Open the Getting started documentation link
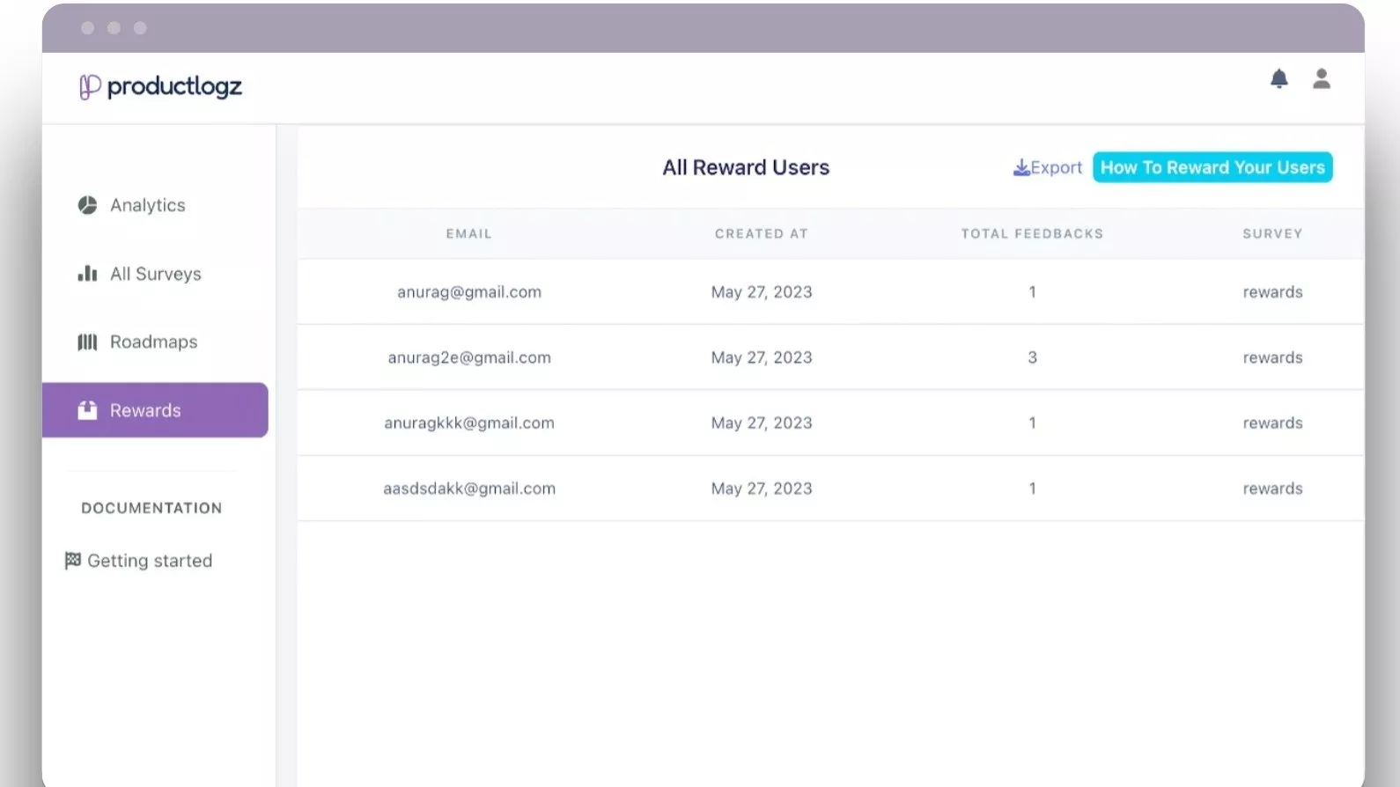Viewport: 1400px width, 787px height. tap(150, 561)
